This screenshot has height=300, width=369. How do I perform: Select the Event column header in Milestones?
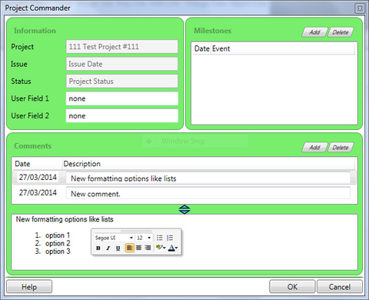coord(221,48)
